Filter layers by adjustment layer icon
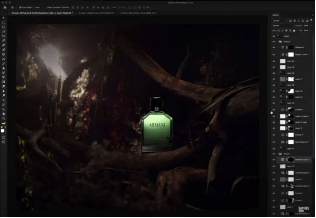 (295, 21)
